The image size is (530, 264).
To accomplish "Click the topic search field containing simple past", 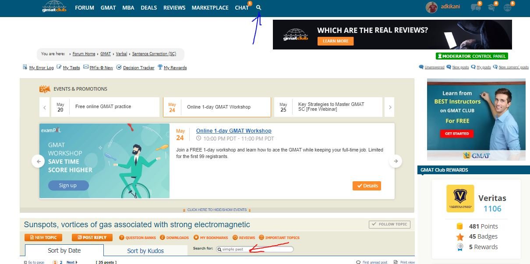I will [255, 249].
